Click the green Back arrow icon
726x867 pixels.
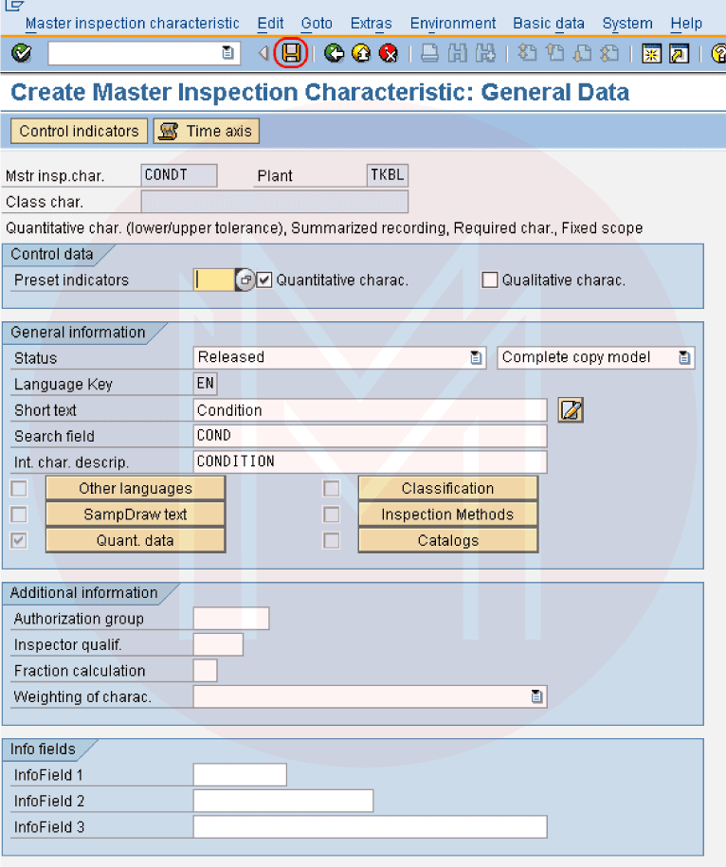[333, 54]
